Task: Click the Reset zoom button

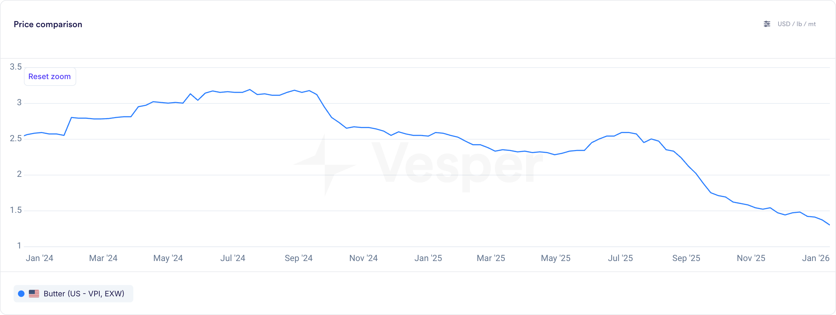Action: point(50,77)
